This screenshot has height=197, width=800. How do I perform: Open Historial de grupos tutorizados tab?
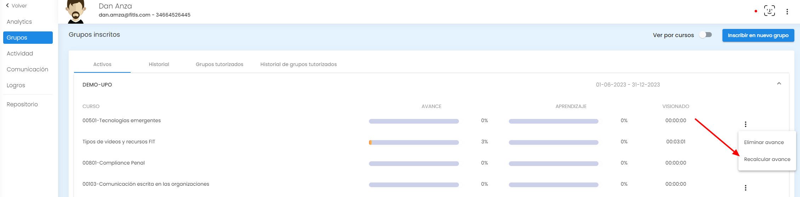click(298, 64)
